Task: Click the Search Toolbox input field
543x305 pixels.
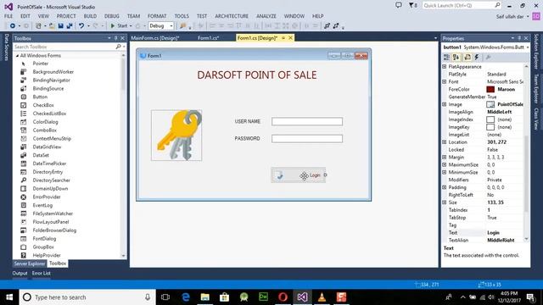Action: pyautogui.click(x=64, y=47)
